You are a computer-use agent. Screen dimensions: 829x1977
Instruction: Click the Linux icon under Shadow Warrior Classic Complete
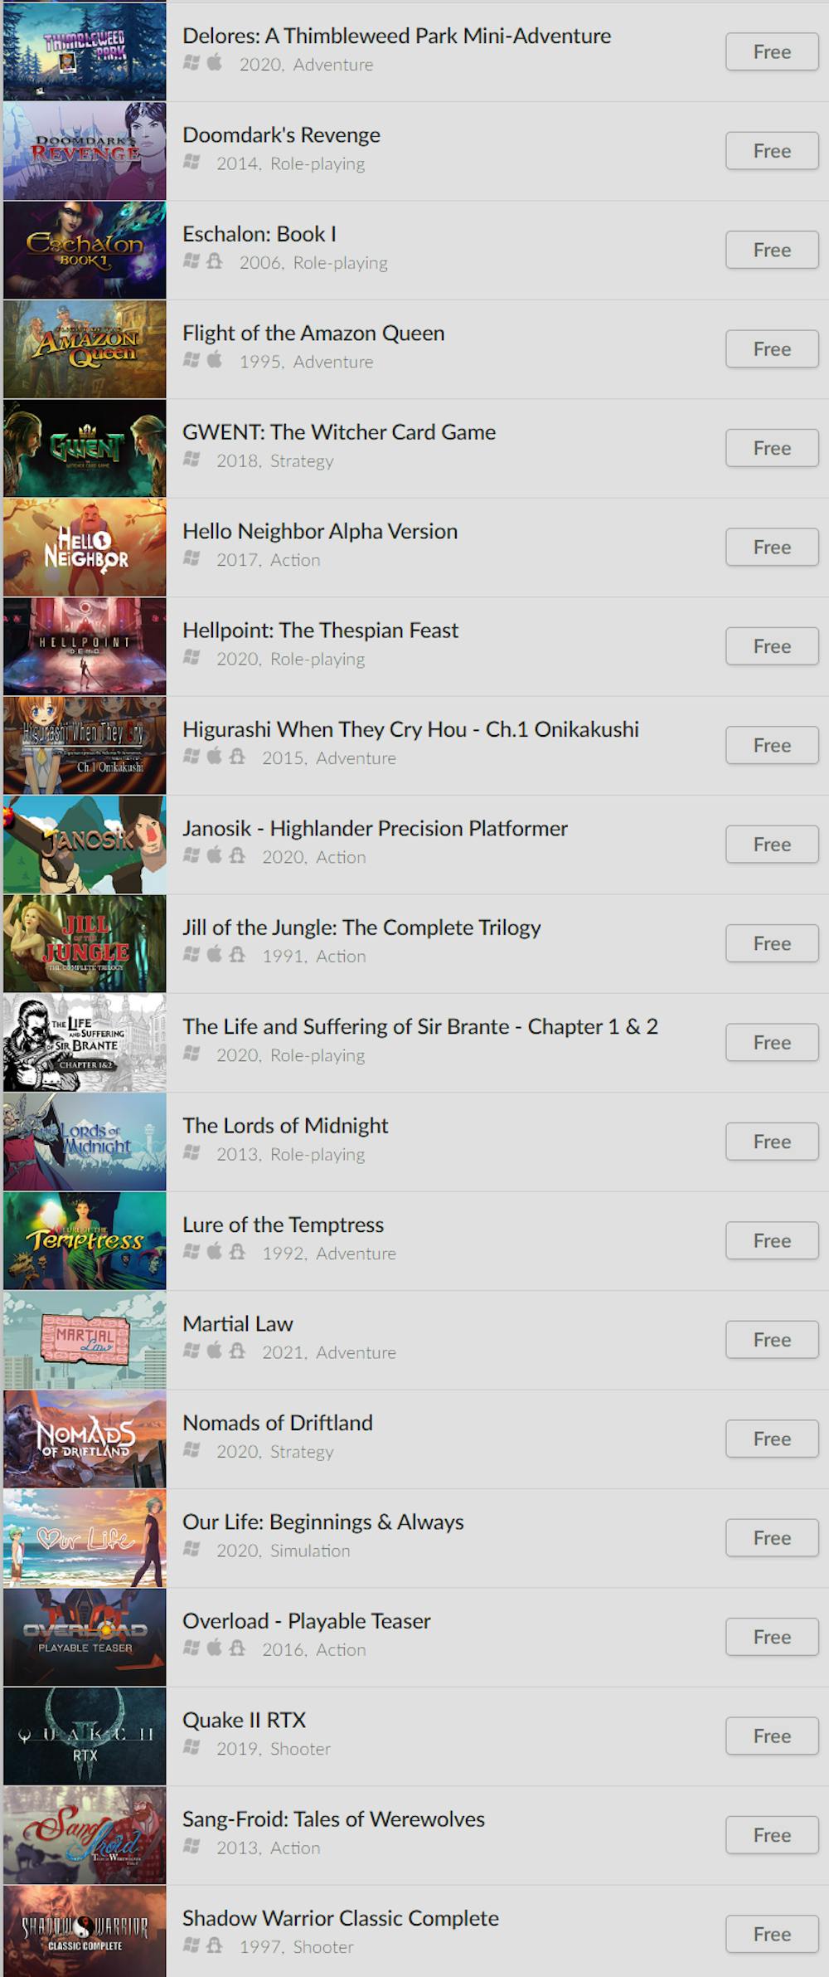pos(214,1945)
